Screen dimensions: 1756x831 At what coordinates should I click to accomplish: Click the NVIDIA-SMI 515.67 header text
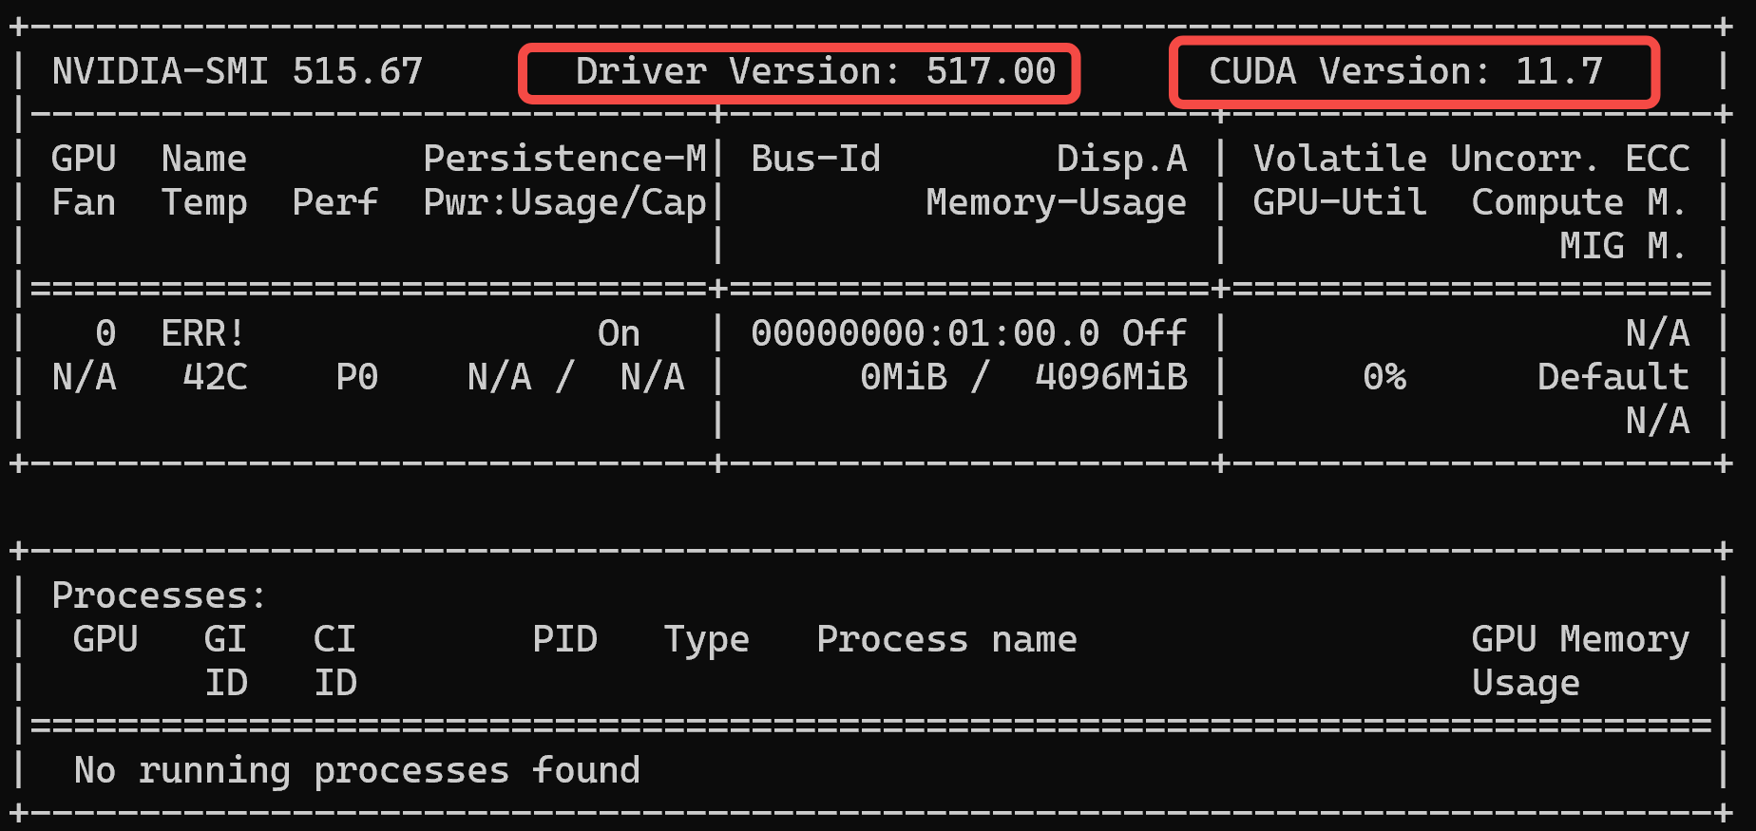tap(237, 72)
